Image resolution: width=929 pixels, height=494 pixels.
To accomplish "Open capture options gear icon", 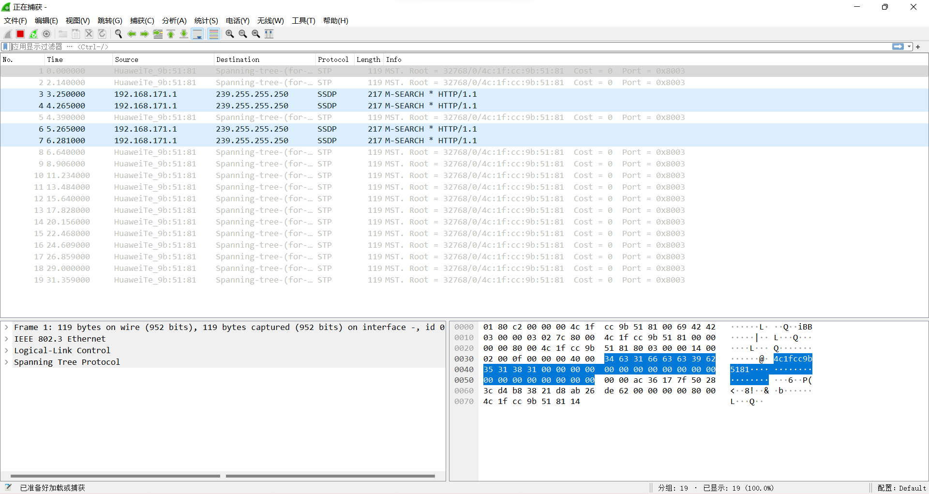I will (x=46, y=34).
